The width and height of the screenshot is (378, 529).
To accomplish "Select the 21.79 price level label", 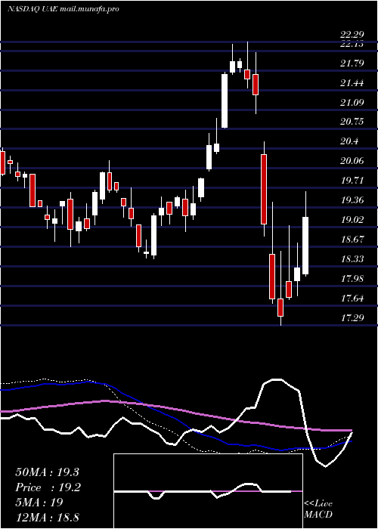I will tap(352, 63).
